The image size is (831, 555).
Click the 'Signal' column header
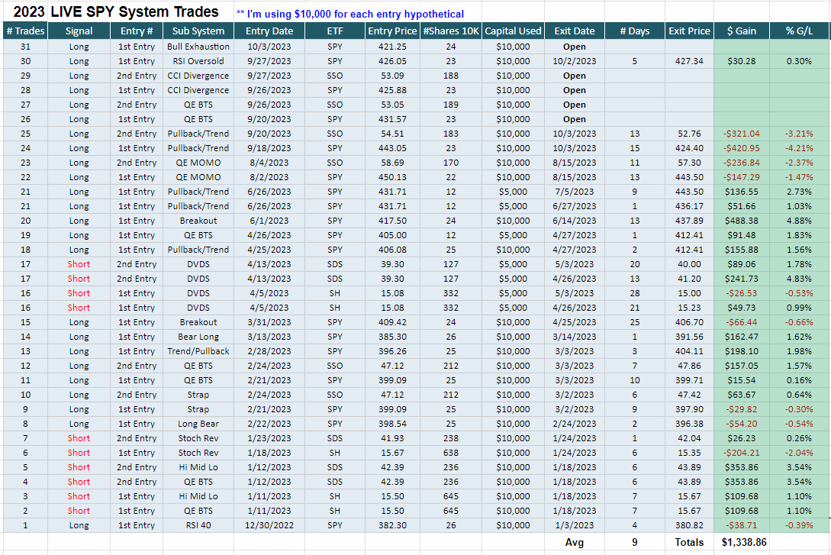pos(79,31)
